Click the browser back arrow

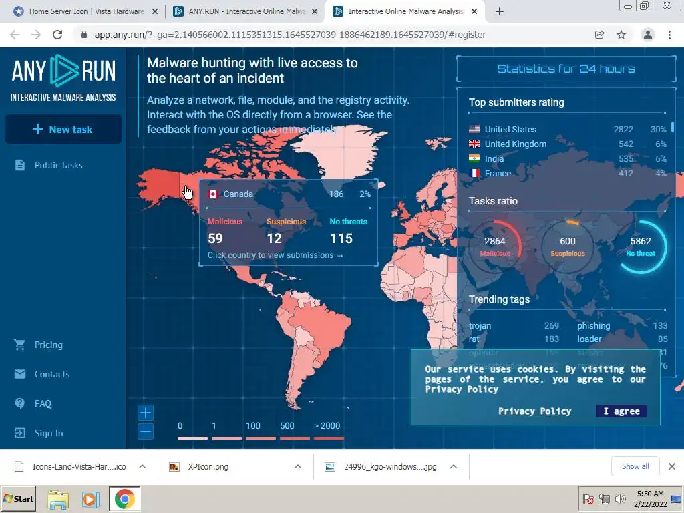click(x=15, y=35)
